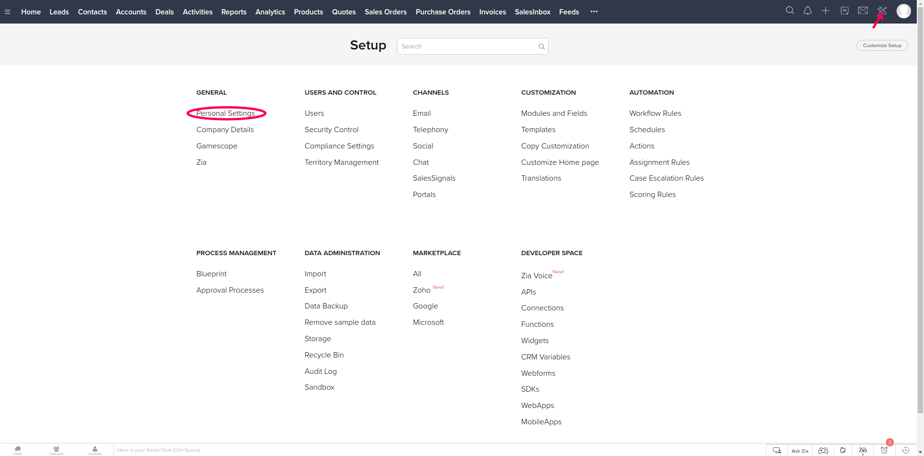Open the Activities tab
The image size is (924, 456).
coord(197,12)
